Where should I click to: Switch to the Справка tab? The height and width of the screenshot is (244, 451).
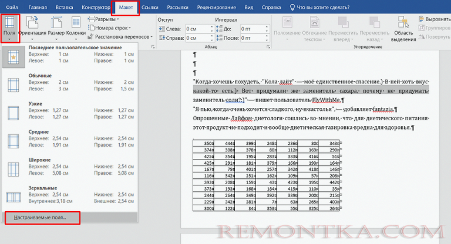[x=271, y=7]
